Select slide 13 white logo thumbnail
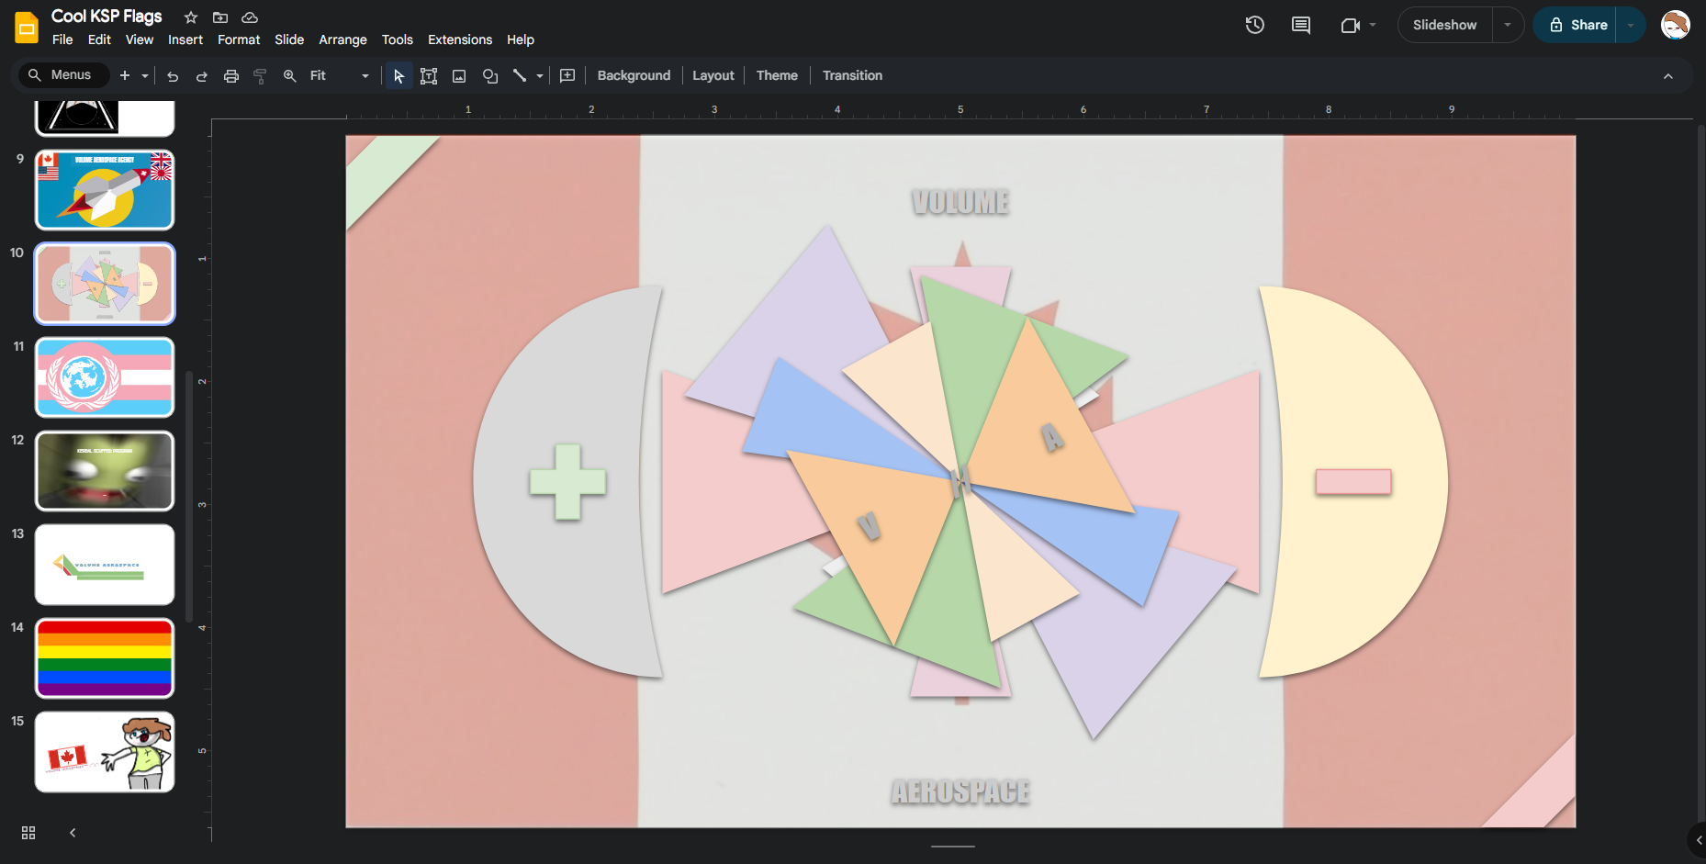 click(x=105, y=565)
